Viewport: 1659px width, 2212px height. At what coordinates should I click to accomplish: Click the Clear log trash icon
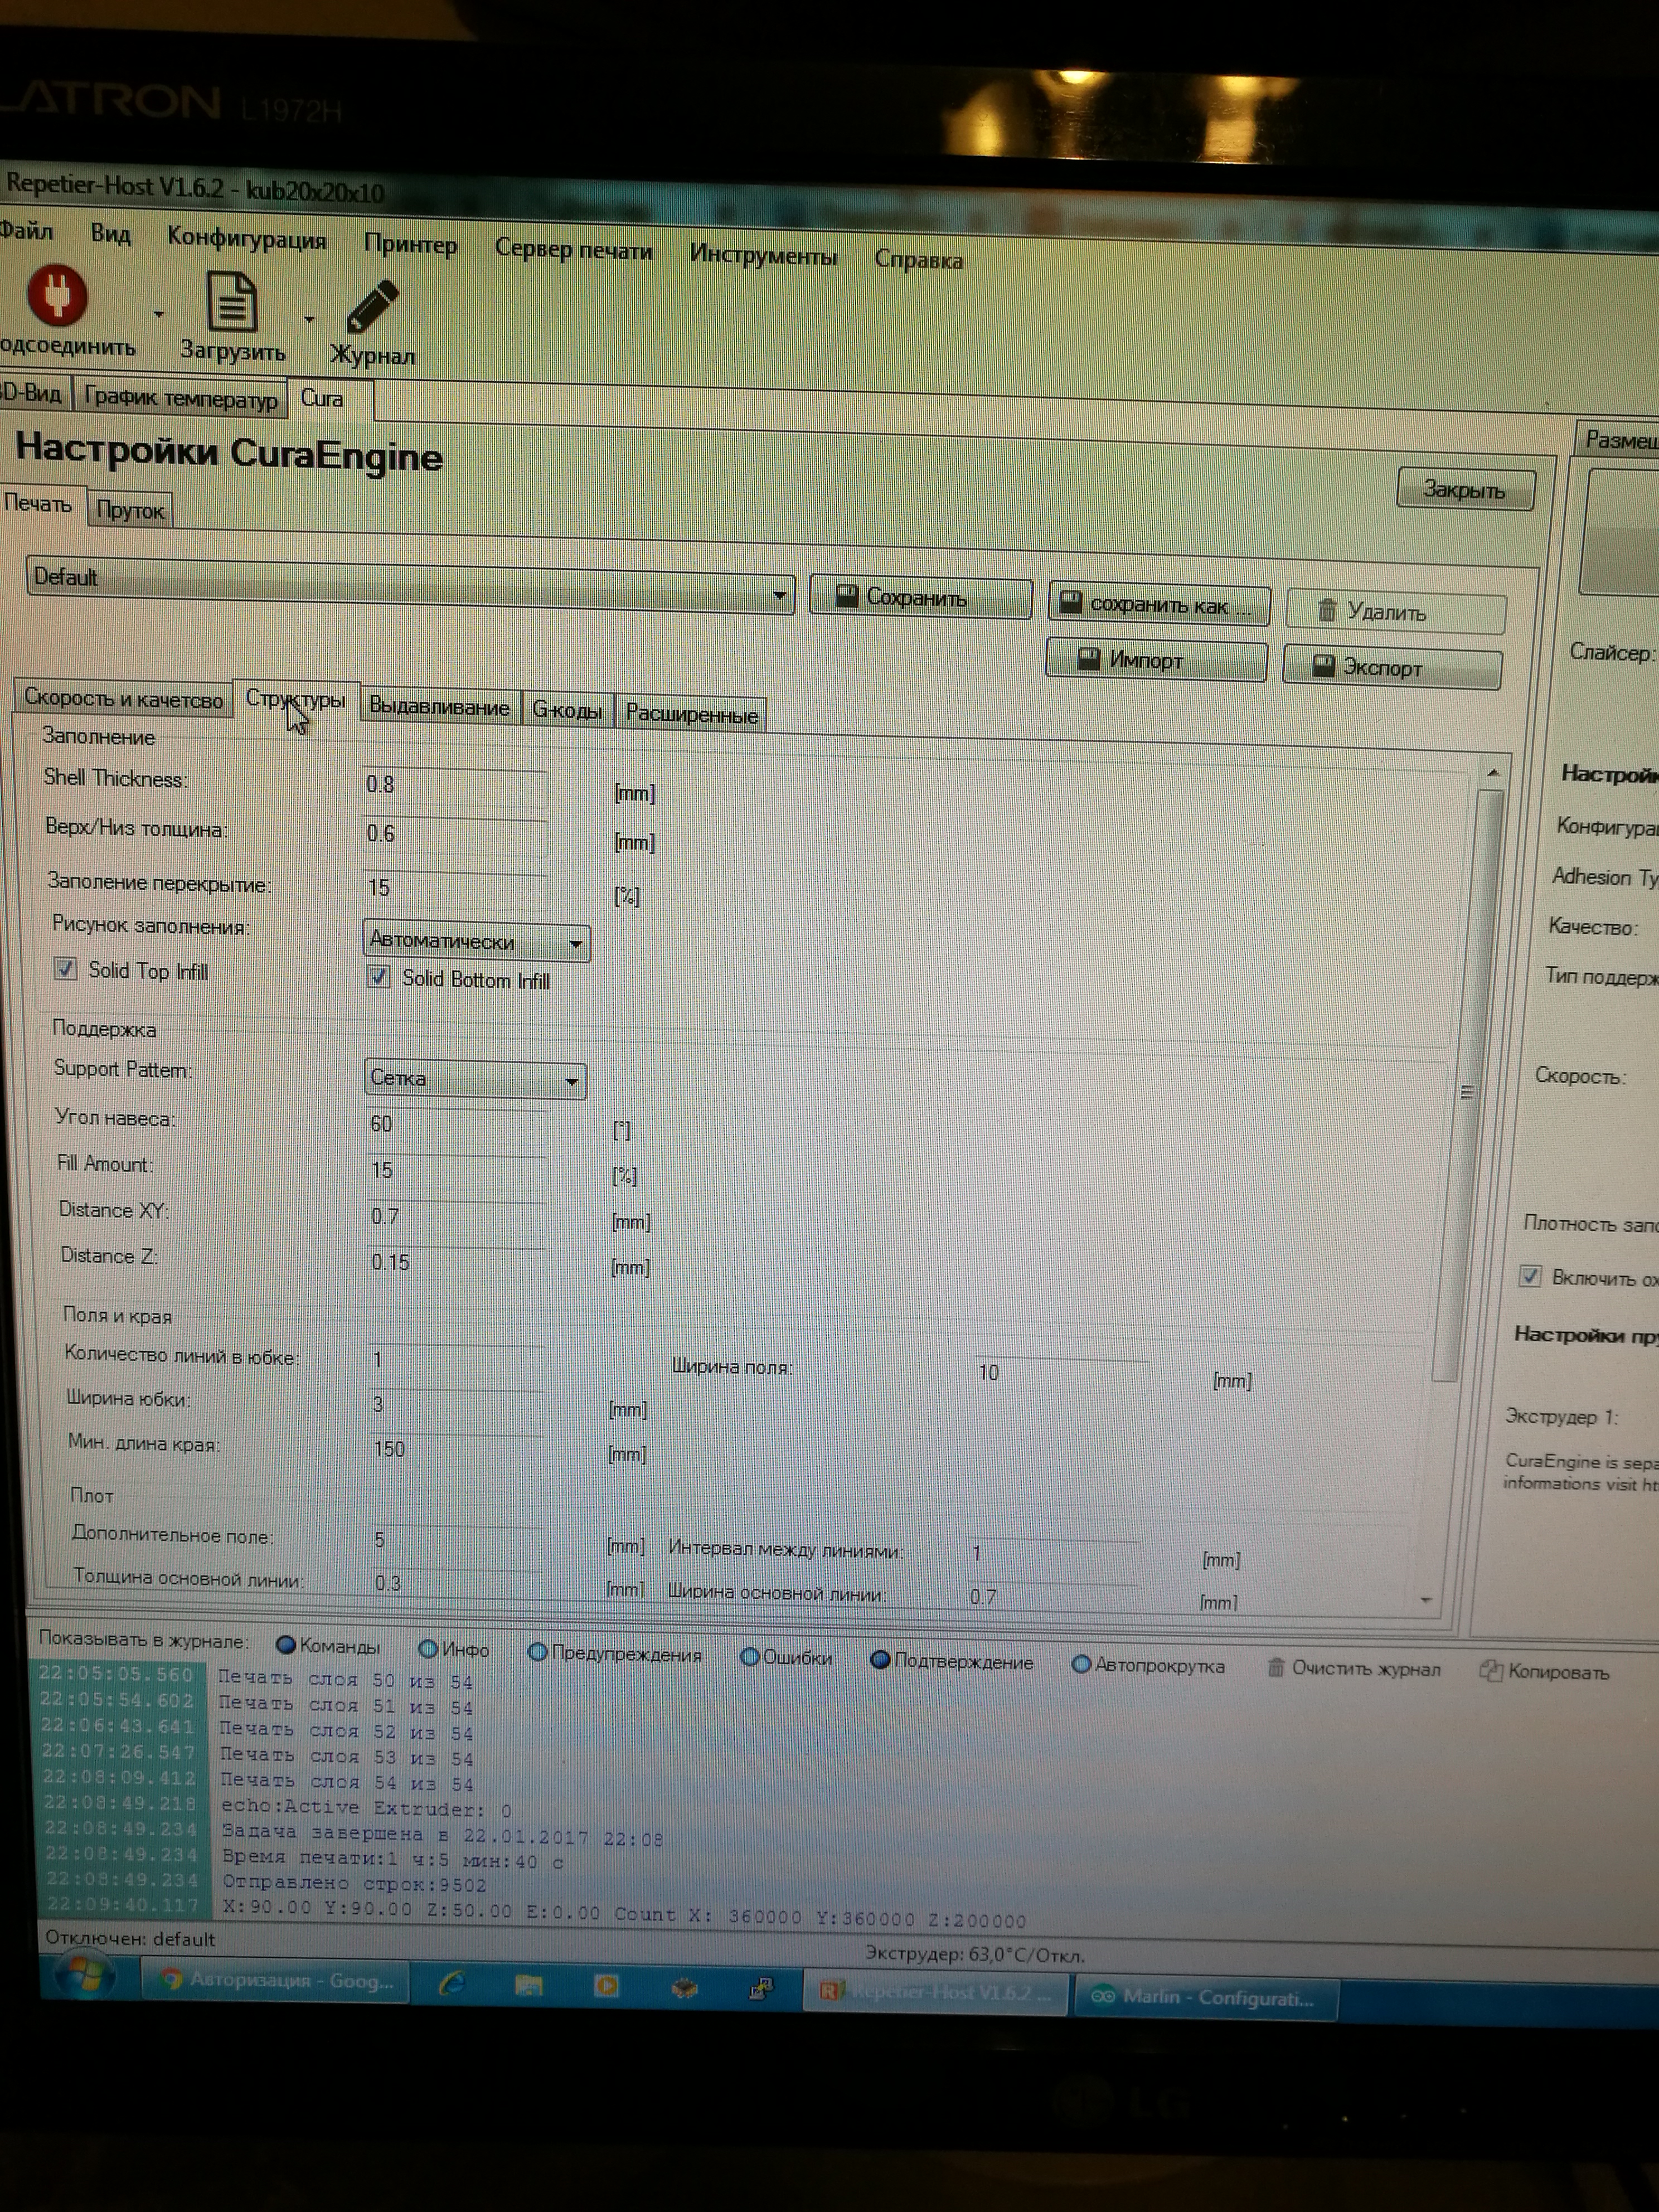click(1275, 1667)
